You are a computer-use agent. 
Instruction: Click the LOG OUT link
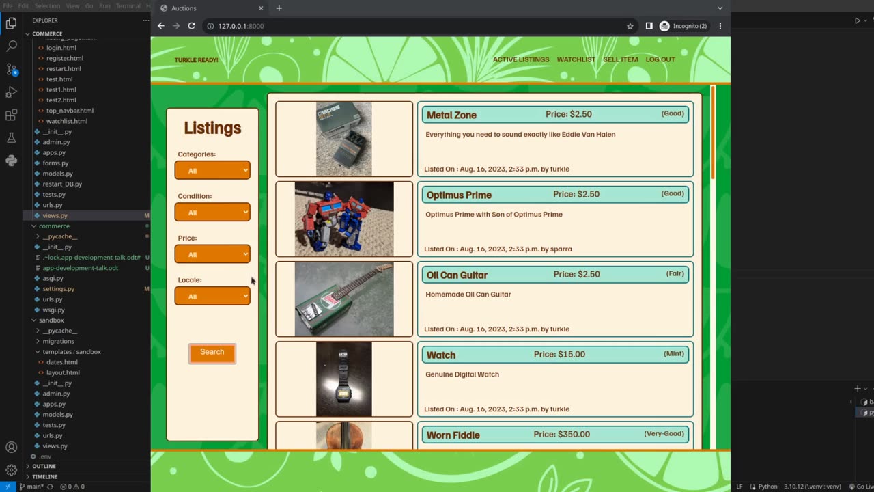(x=660, y=59)
